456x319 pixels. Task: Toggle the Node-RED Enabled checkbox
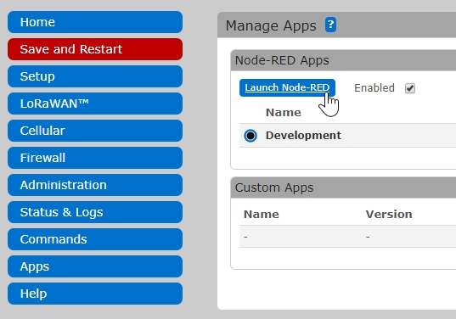410,88
